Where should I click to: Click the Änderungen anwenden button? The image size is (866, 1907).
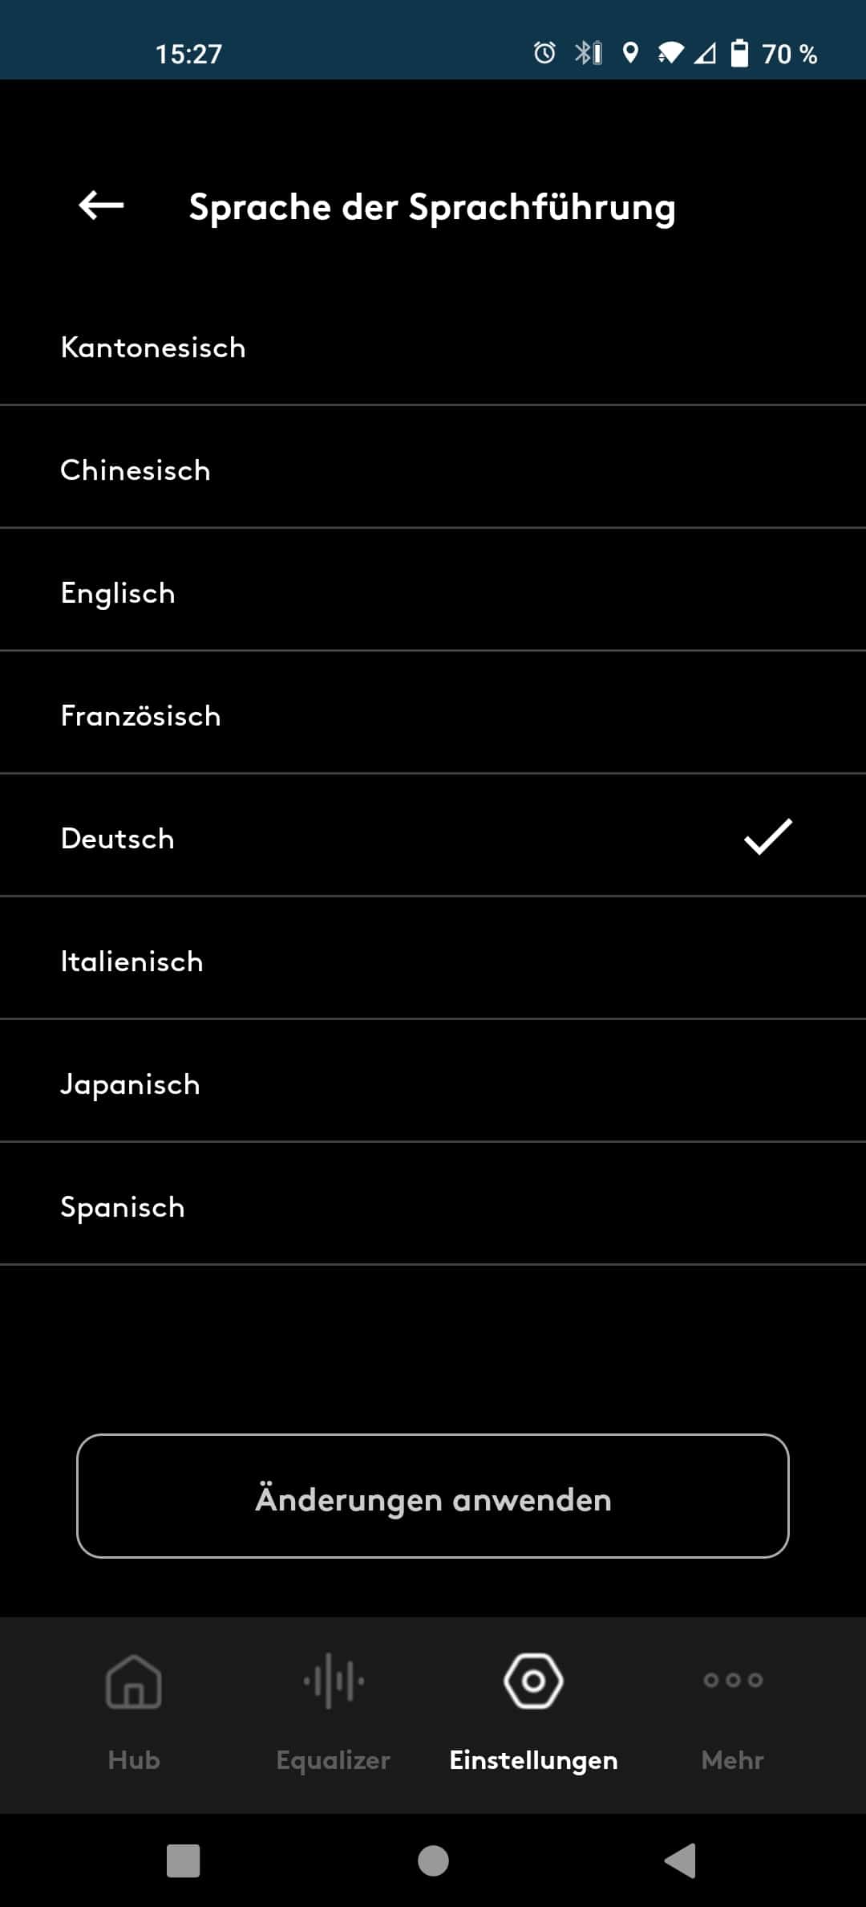pyautogui.click(x=433, y=1496)
